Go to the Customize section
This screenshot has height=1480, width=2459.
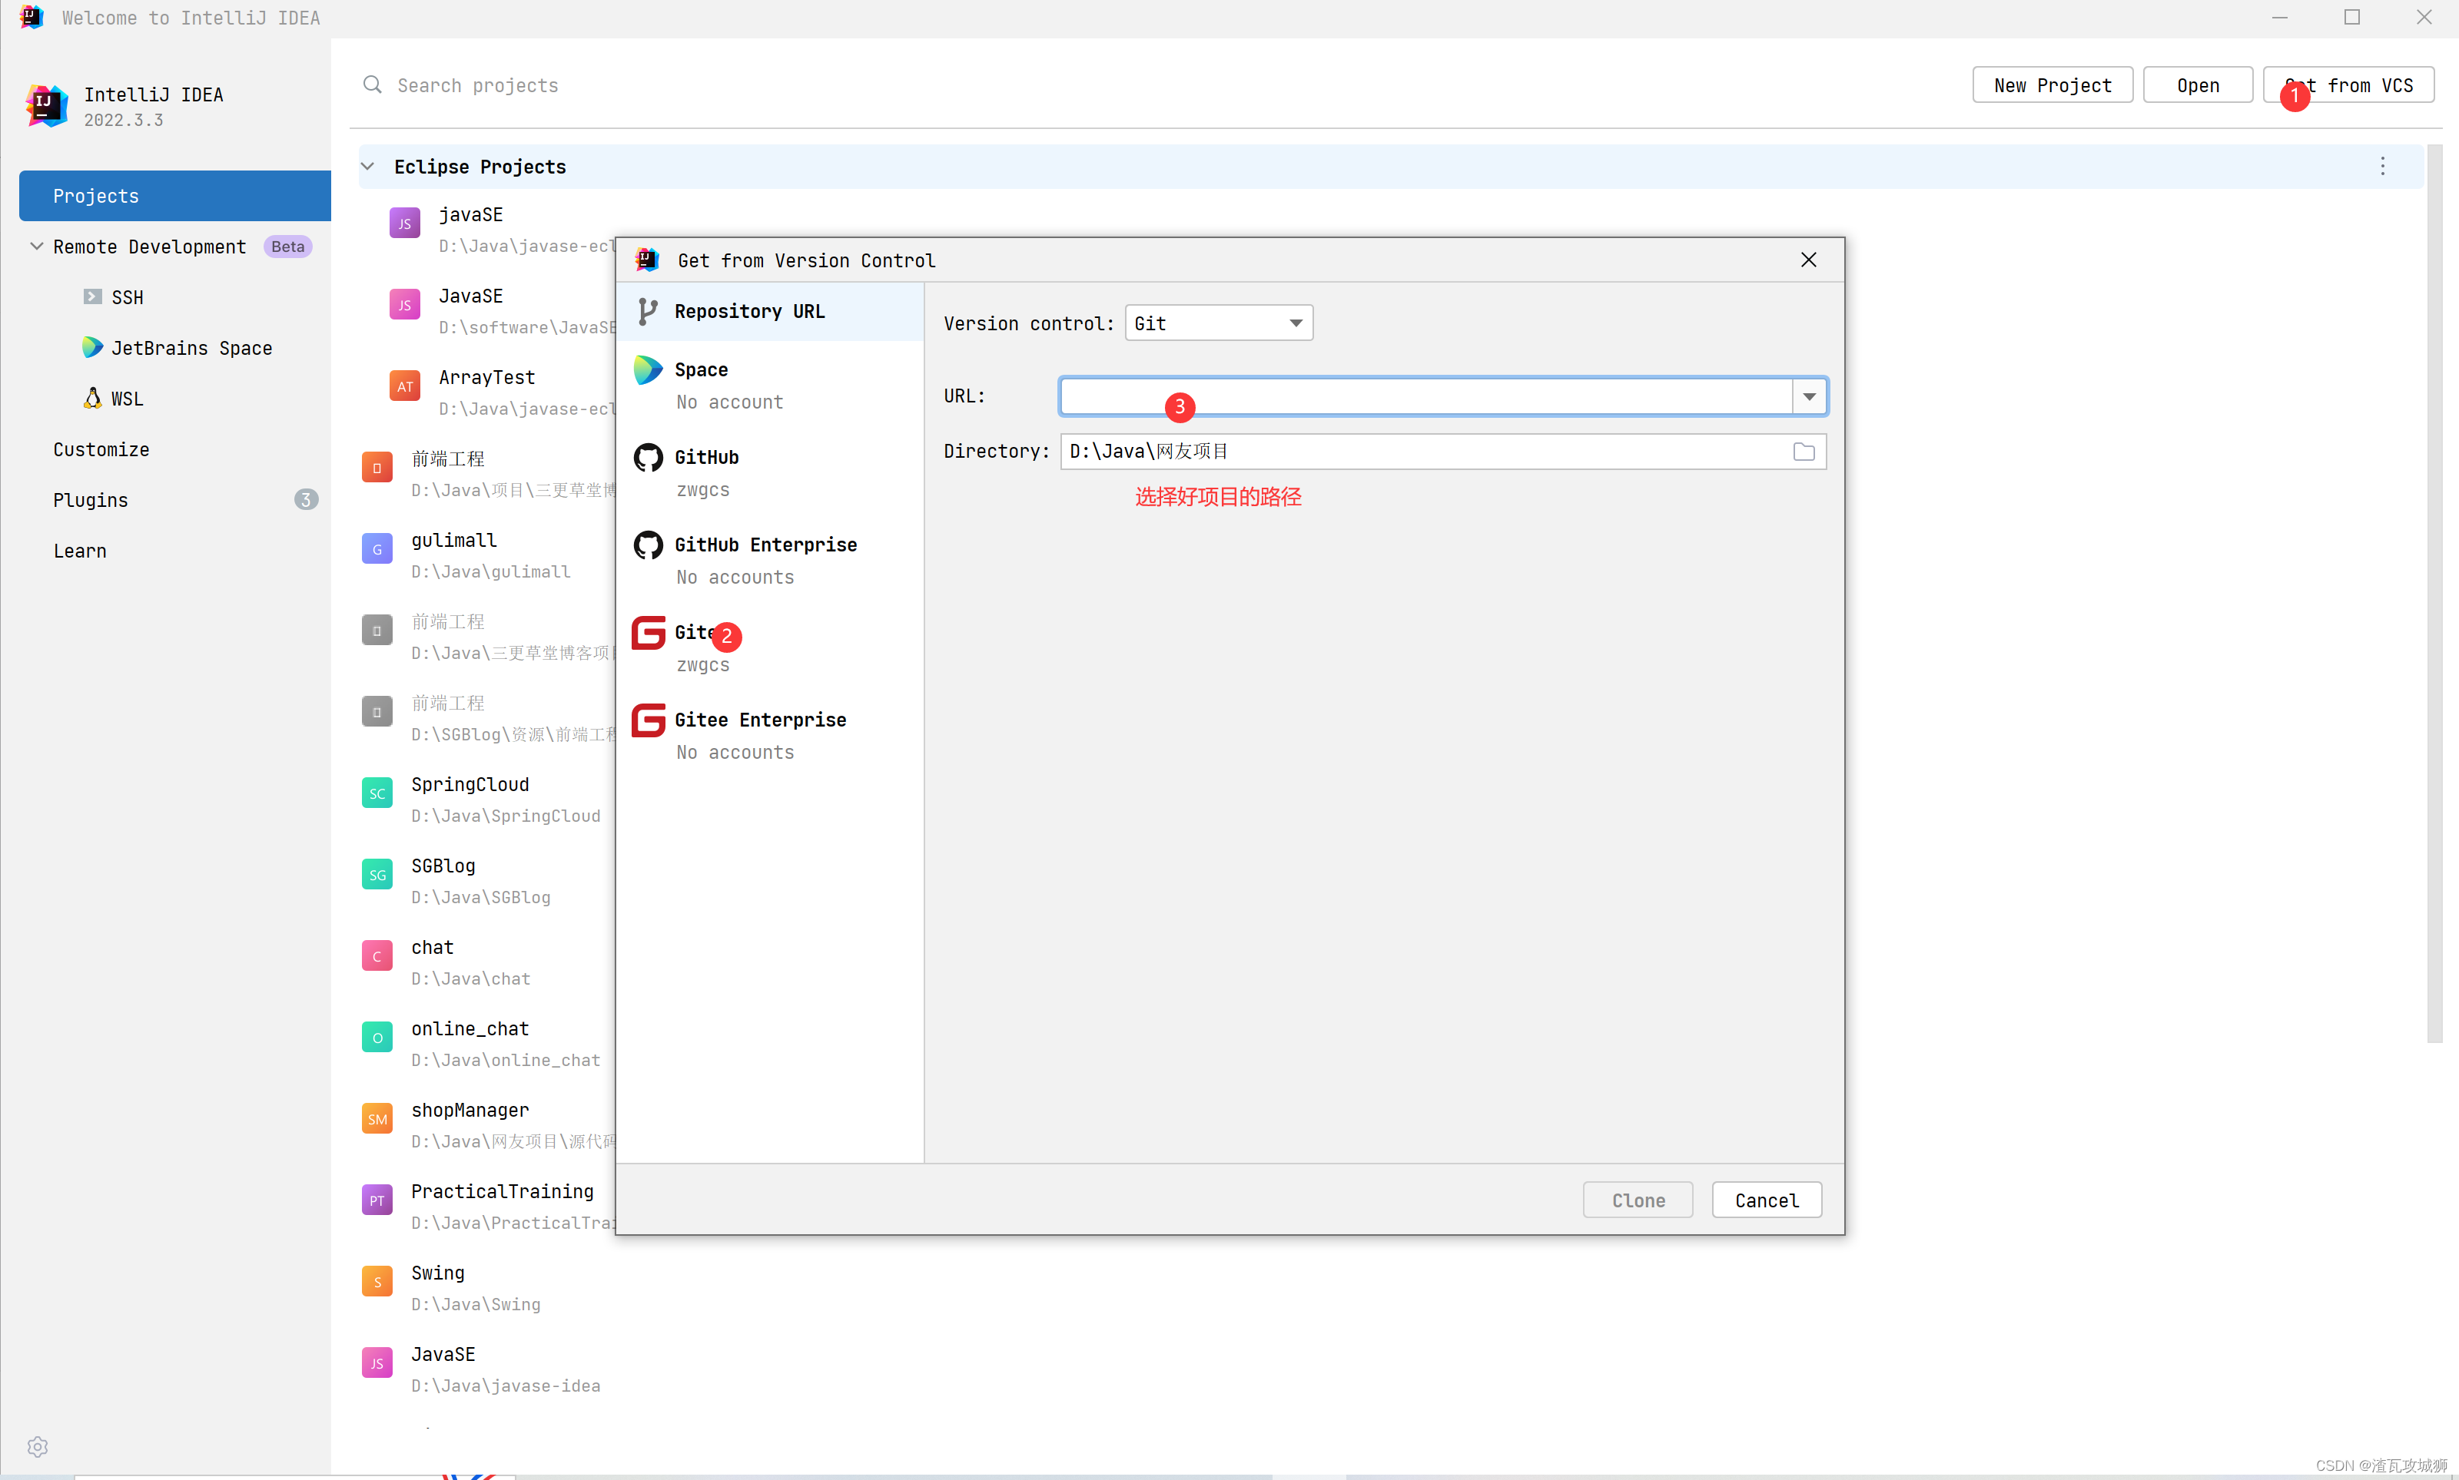101,450
